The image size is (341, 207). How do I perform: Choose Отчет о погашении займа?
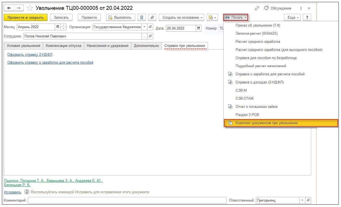(281, 107)
